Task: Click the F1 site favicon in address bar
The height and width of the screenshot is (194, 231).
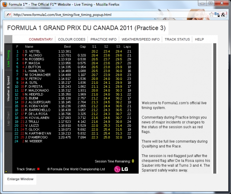Action: click(9, 14)
